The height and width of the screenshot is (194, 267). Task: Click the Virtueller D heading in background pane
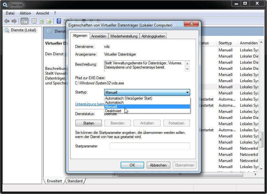point(55,43)
